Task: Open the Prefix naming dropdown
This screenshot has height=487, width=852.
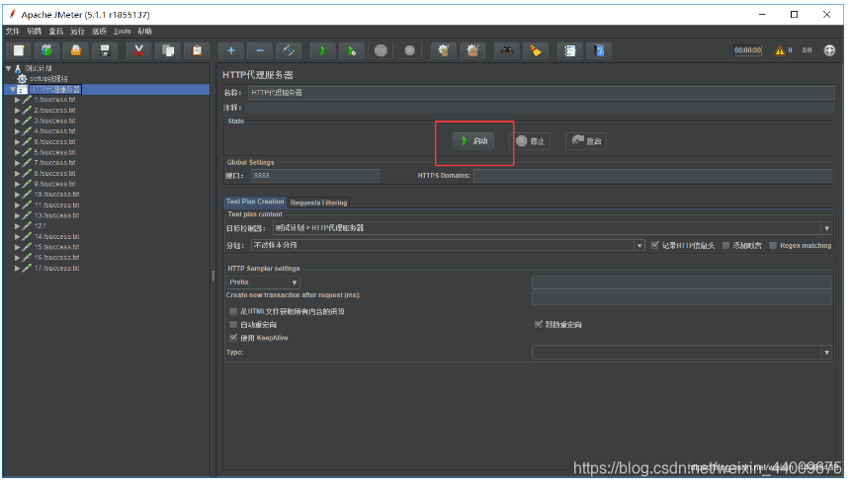Action: pyautogui.click(x=294, y=283)
